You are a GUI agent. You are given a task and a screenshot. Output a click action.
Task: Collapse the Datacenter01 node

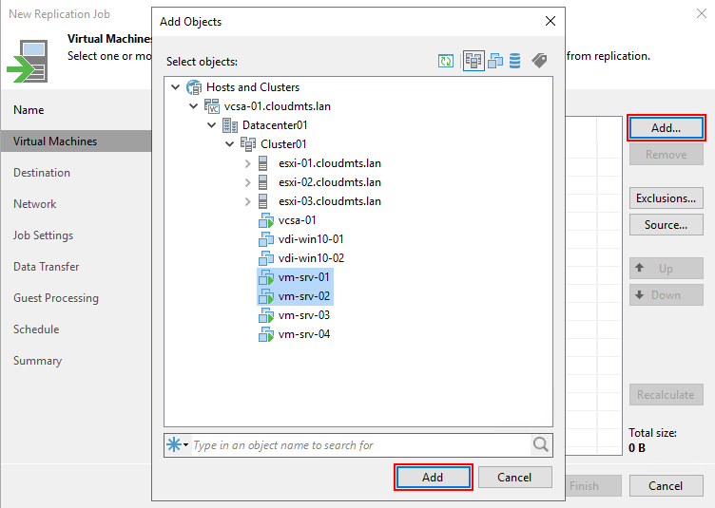[212, 125]
